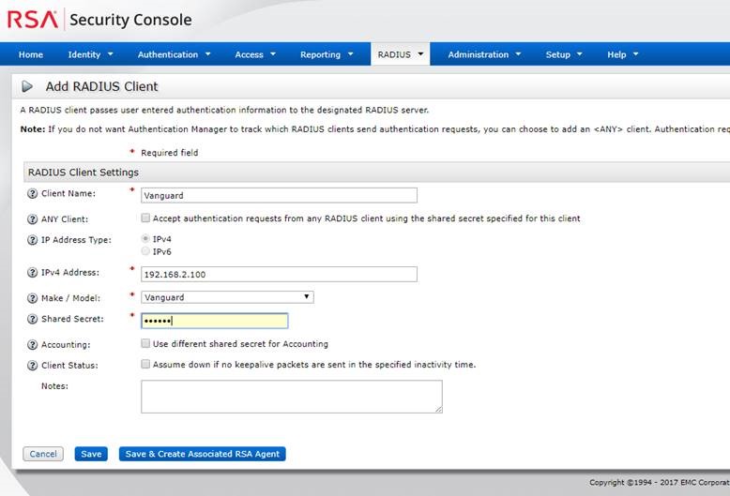Toggle the assume down Client Status checkbox
This screenshot has height=496, width=730.
coord(145,365)
